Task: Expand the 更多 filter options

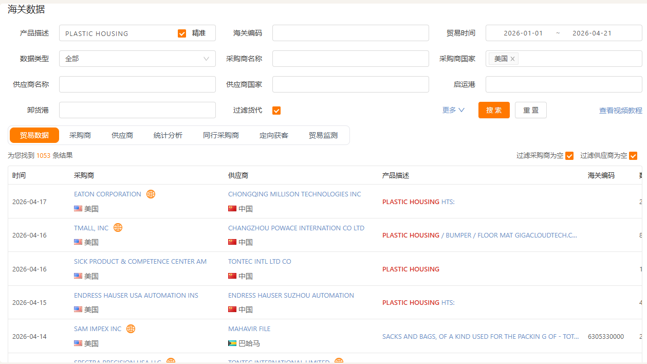Action: coord(453,110)
